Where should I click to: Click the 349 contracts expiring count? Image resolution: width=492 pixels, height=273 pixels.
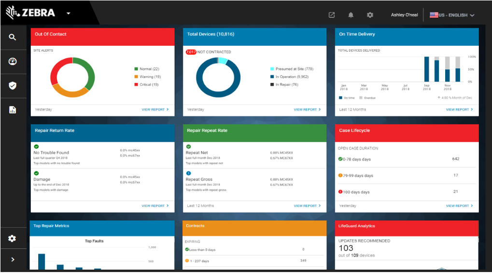303,260
